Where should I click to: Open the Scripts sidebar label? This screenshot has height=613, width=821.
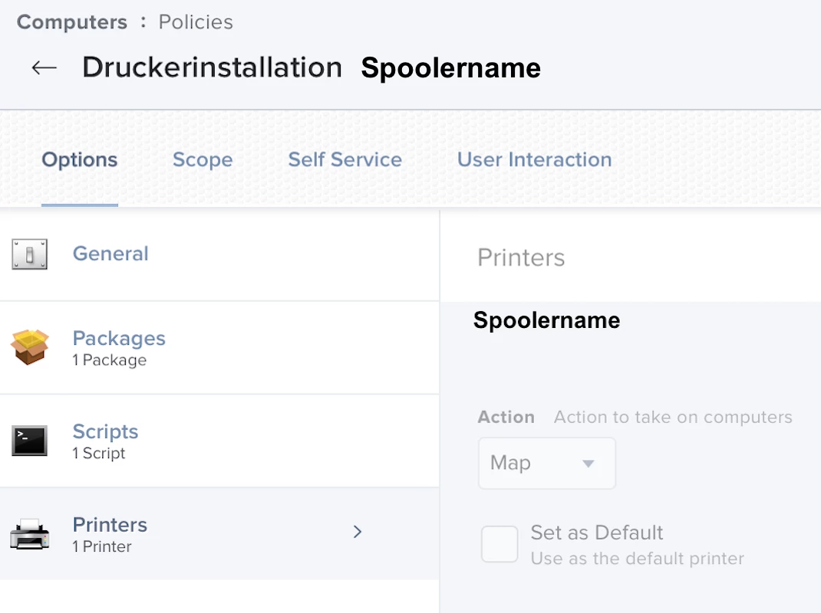pyautogui.click(x=105, y=432)
